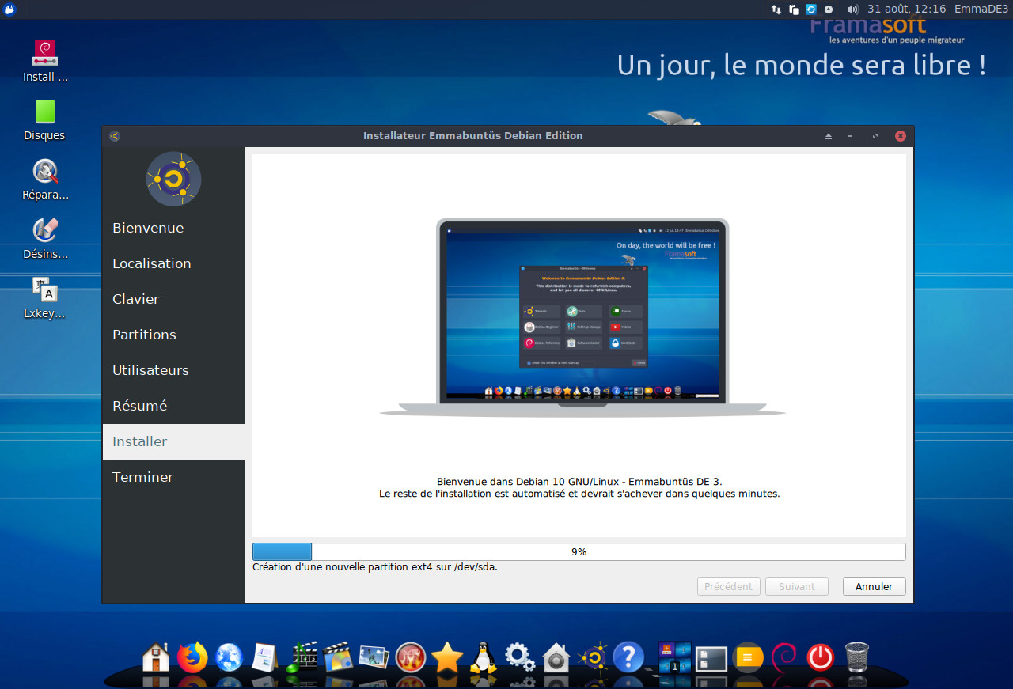Select the Résumé step in sidebar
The image size is (1013, 689).
[173, 406]
